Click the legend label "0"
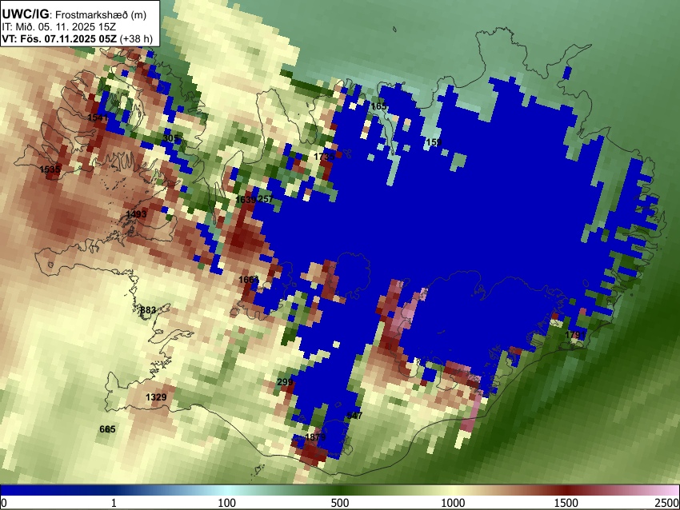The width and height of the screenshot is (680, 510). click(x=4, y=503)
